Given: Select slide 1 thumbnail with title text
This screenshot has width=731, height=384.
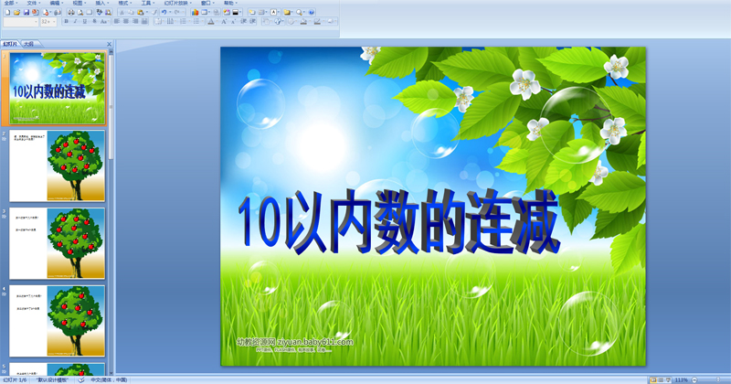Looking at the screenshot, I should coord(57,88).
